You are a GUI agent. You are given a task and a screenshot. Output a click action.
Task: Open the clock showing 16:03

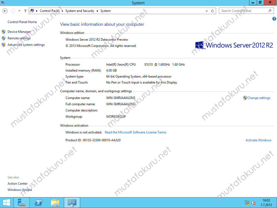[266, 203]
